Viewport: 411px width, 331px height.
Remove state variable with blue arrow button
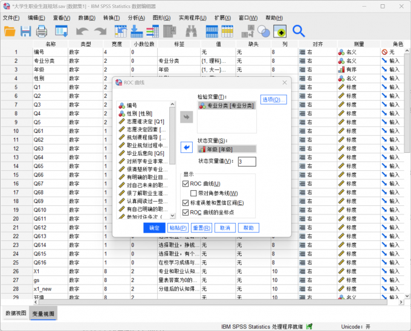[x=186, y=147]
